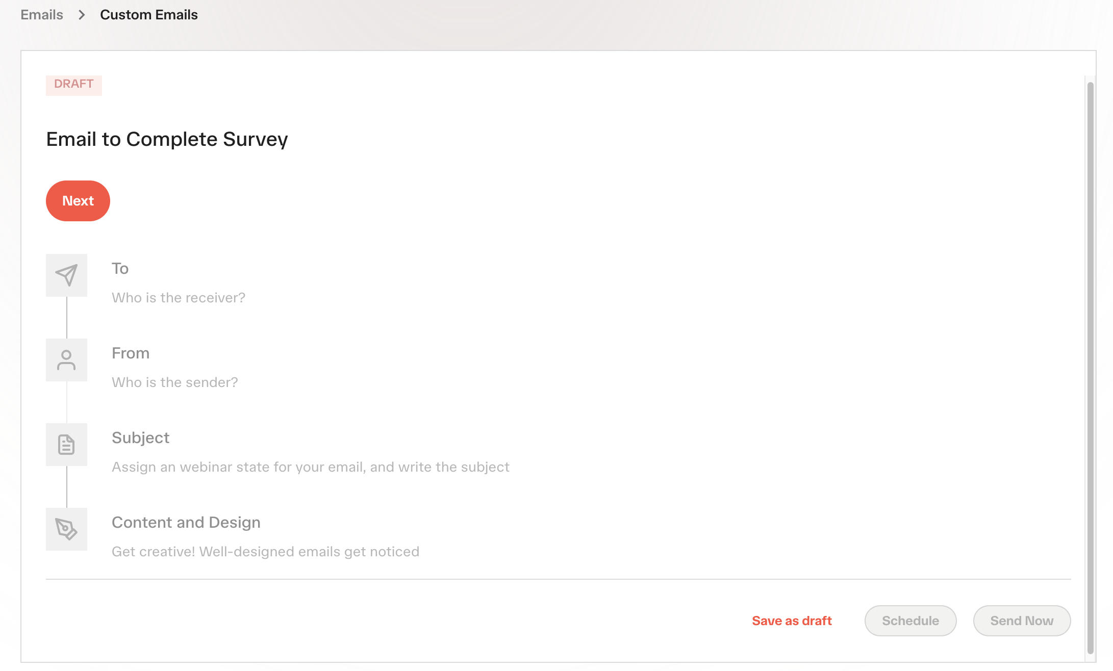Click the DRAFT status badge
The width and height of the screenshot is (1113, 671).
[74, 84]
